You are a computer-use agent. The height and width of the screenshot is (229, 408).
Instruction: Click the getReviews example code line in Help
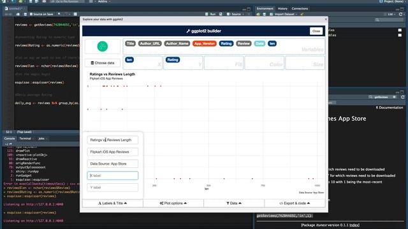pos(284,216)
